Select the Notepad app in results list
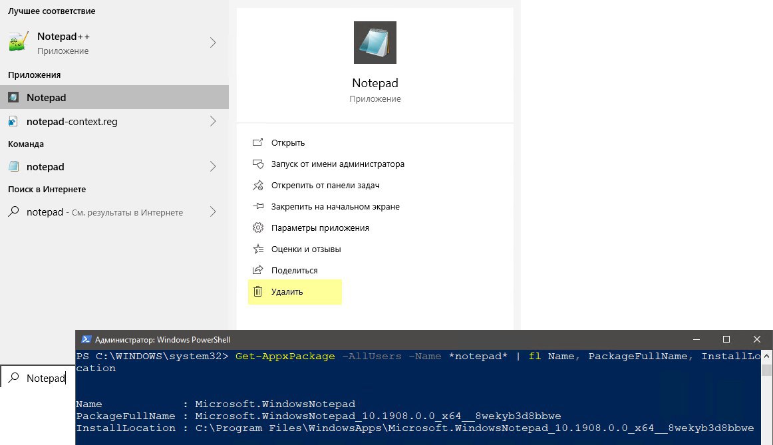 click(x=114, y=97)
